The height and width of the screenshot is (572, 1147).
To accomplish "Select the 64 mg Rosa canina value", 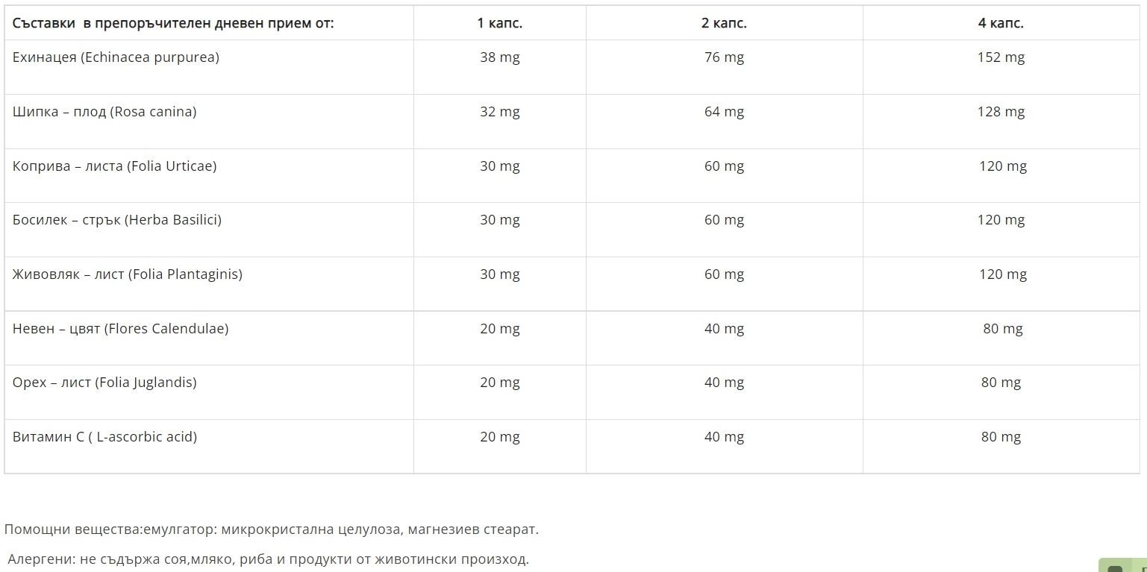I will click(724, 112).
